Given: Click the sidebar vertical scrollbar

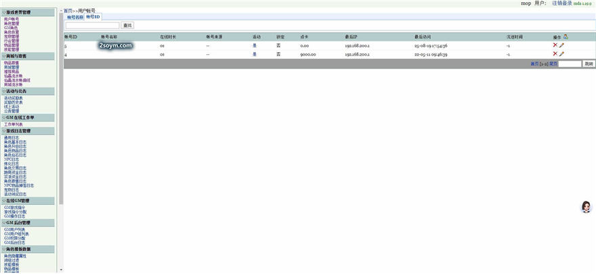Looking at the screenshot, I should tap(61, 136).
